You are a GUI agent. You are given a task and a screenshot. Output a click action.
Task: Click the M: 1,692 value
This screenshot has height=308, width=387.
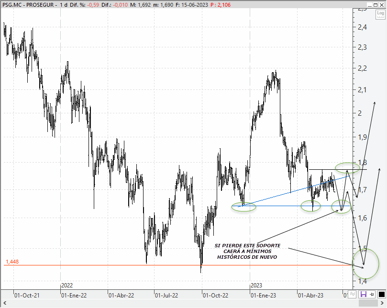141,5
